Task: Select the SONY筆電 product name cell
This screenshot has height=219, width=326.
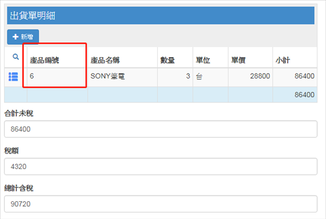Action: pyautogui.click(x=122, y=77)
